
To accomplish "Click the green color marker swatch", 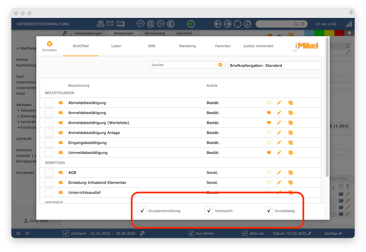I will coord(319,33).
